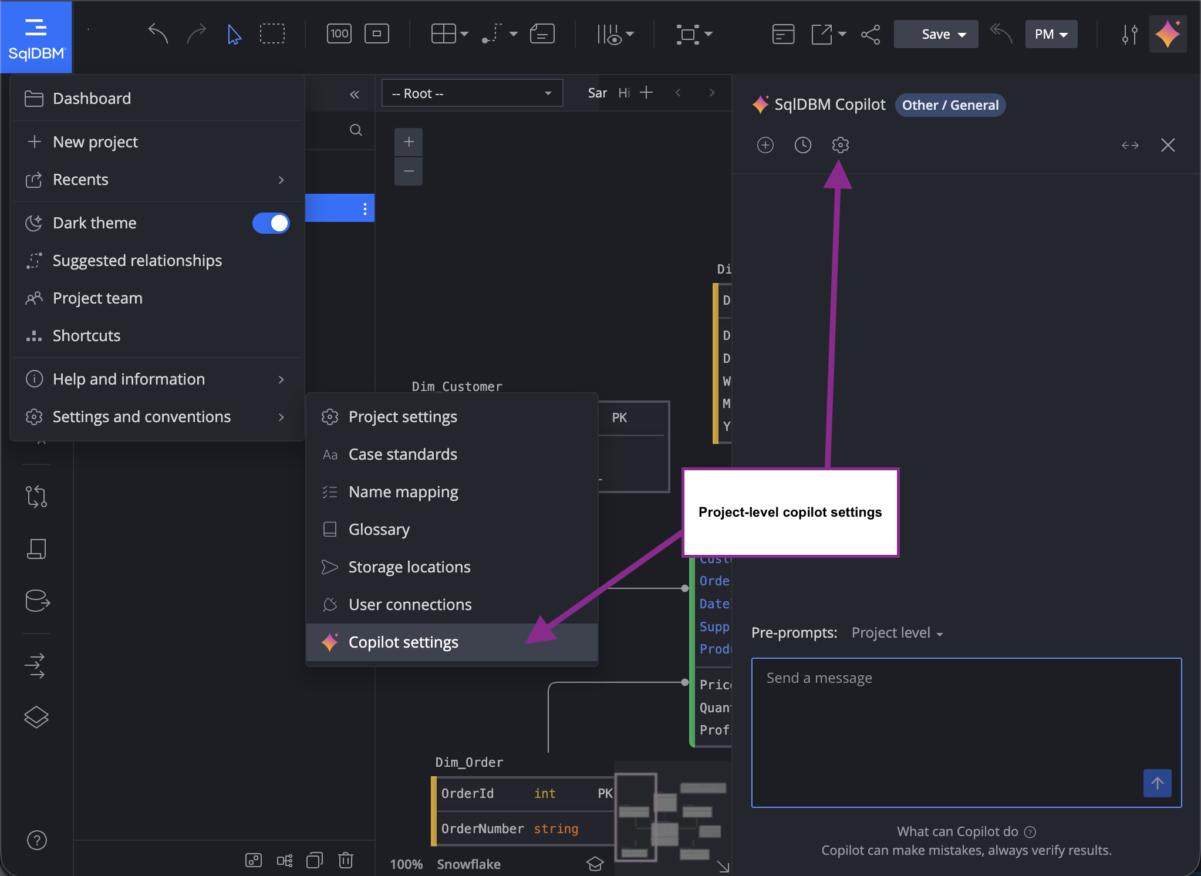Image resolution: width=1201 pixels, height=876 pixels.
Task: Expand the Root schema dropdown
Action: 472,93
